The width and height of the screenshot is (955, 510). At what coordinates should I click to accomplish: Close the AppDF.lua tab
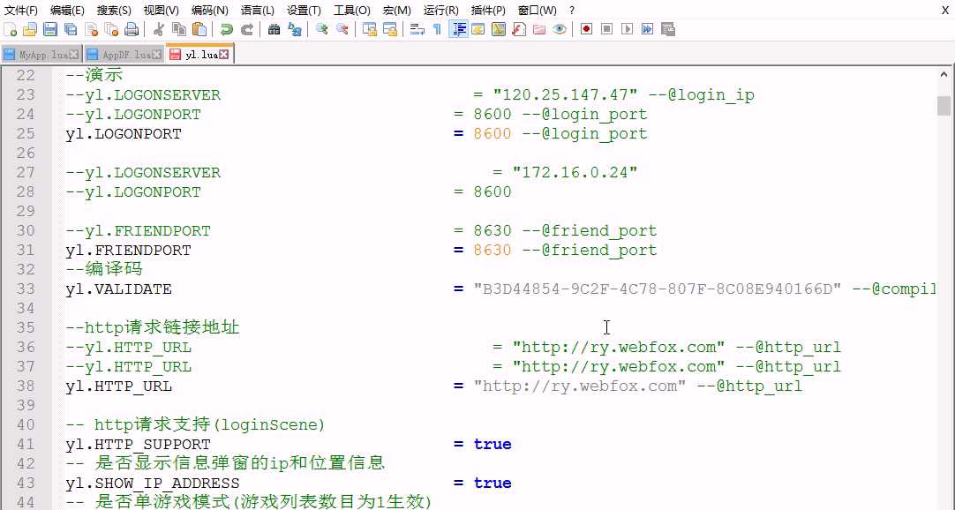[x=156, y=55]
